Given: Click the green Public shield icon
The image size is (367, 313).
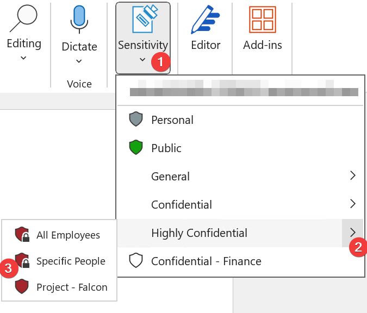Looking at the screenshot, I should (x=135, y=148).
